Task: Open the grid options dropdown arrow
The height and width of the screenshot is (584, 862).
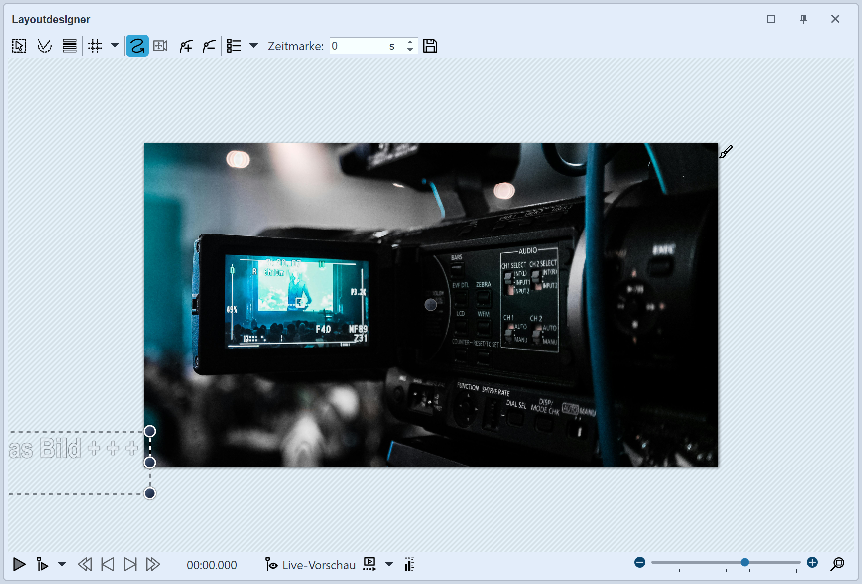Action: 115,46
